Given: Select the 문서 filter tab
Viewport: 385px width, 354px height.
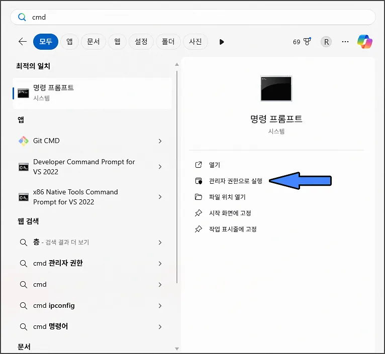Looking at the screenshot, I should 93,42.
